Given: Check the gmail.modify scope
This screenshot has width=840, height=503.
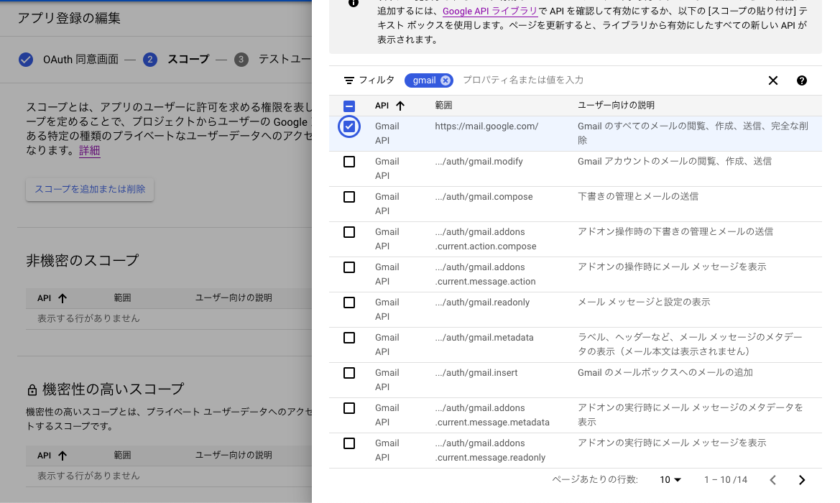Looking at the screenshot, I should (x=349, y=162).
